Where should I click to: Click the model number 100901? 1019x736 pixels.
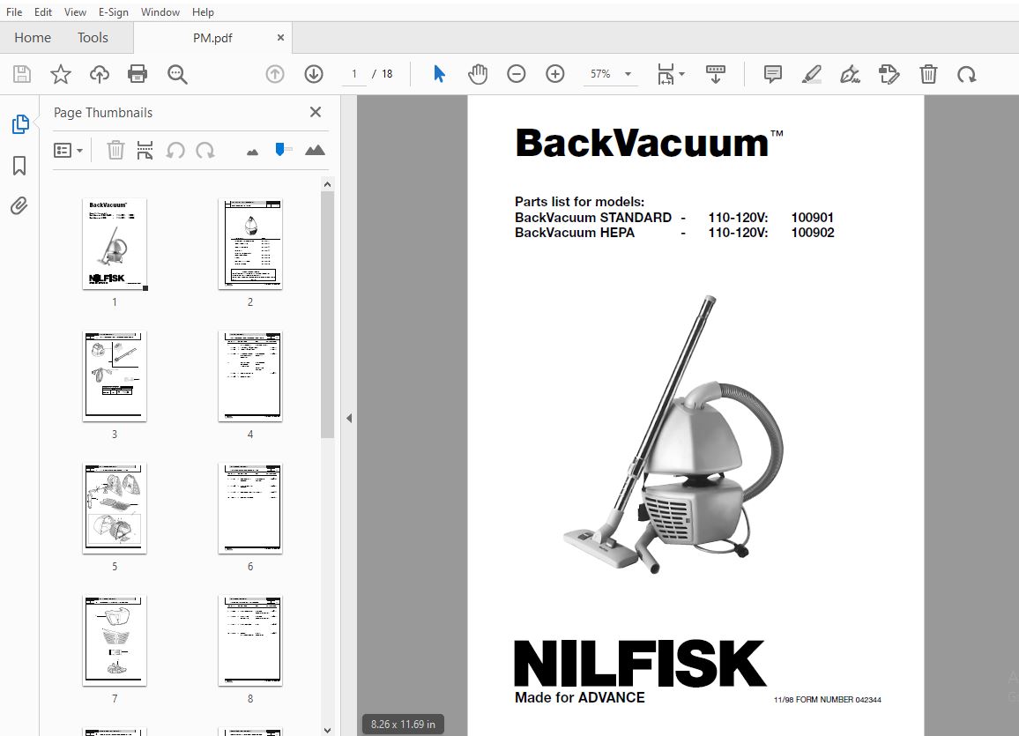(813, 218)
